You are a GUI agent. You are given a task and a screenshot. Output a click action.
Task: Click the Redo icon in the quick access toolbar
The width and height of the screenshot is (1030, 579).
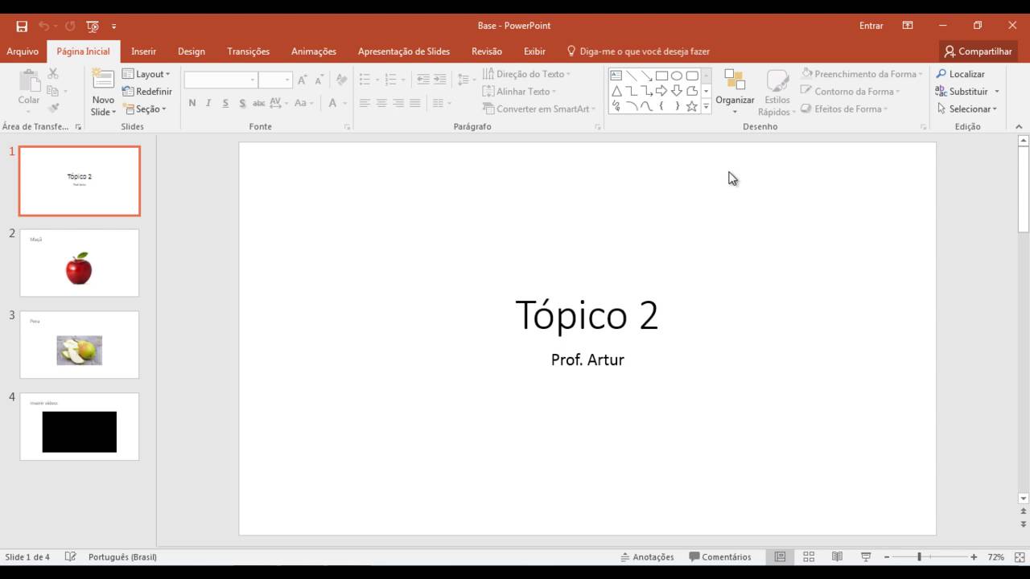click(x=70, y=26)
